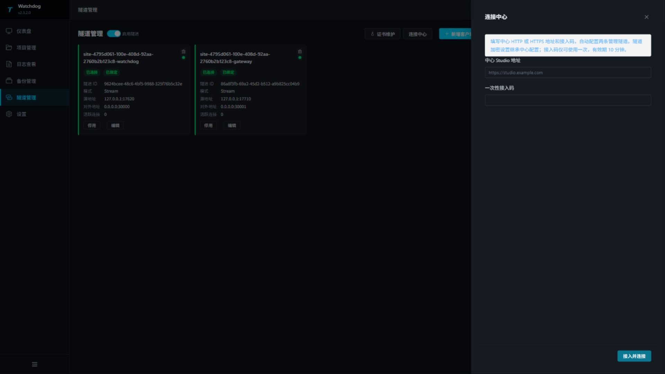Image resolution: width=665 pixels, height=374 pixels.
Task: Open 备份管理 backup management
Action: click(x=35, y=81)
